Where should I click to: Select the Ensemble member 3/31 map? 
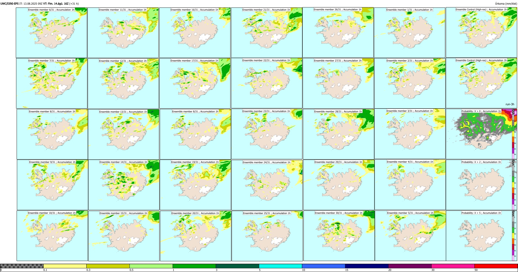point(410,134)
